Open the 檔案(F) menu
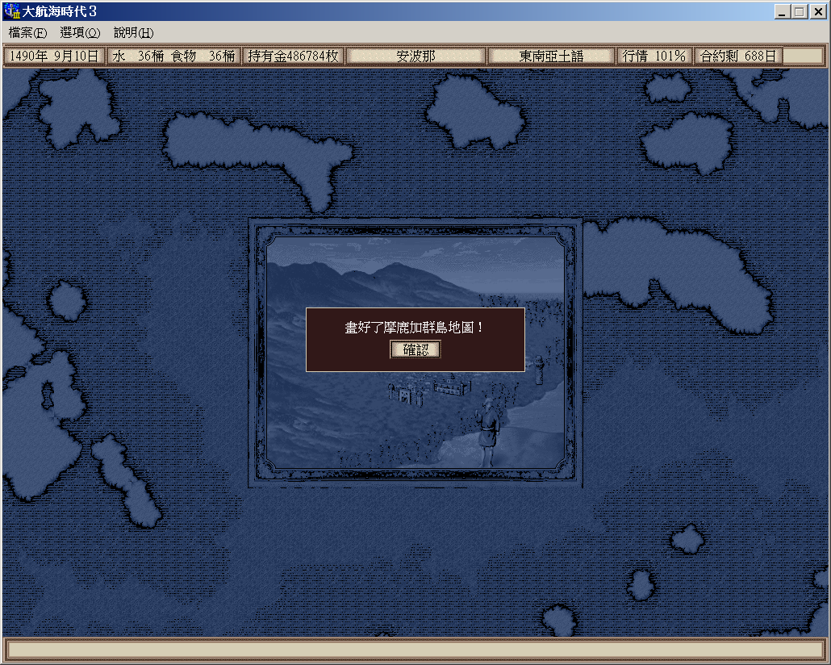Viewport: 831px width, 665px height. (28, 33)
